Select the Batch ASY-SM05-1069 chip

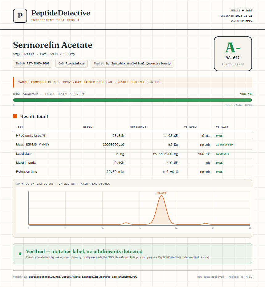[x=33, y=64]
